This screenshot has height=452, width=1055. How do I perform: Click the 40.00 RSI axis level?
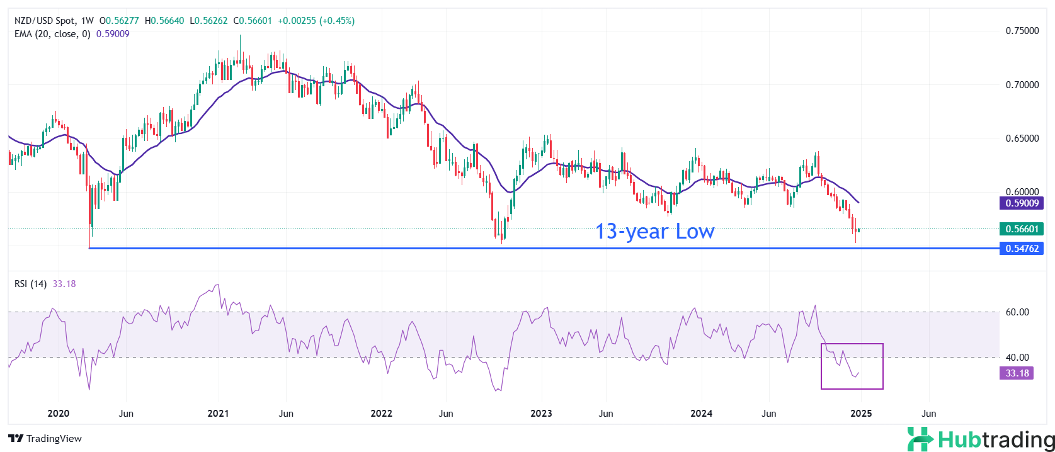[1017, 358]
